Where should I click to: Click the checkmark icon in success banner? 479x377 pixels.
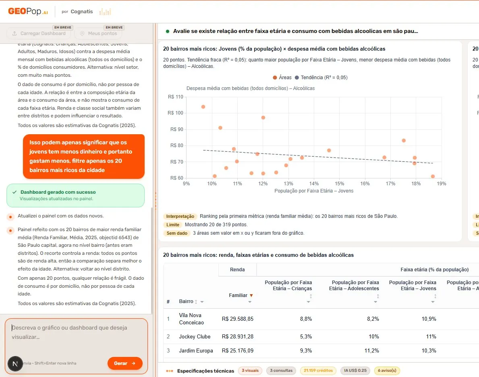pyautogui.click(x=15, y=192)
